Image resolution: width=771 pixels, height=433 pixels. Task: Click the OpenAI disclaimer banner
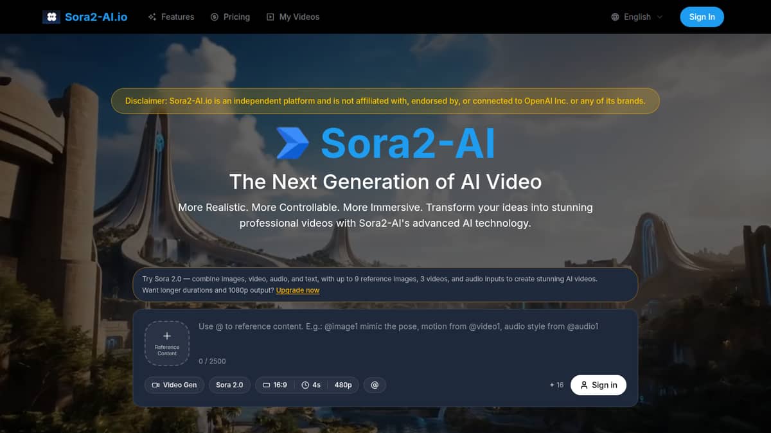pyautogui.click(x=385, y=101)
